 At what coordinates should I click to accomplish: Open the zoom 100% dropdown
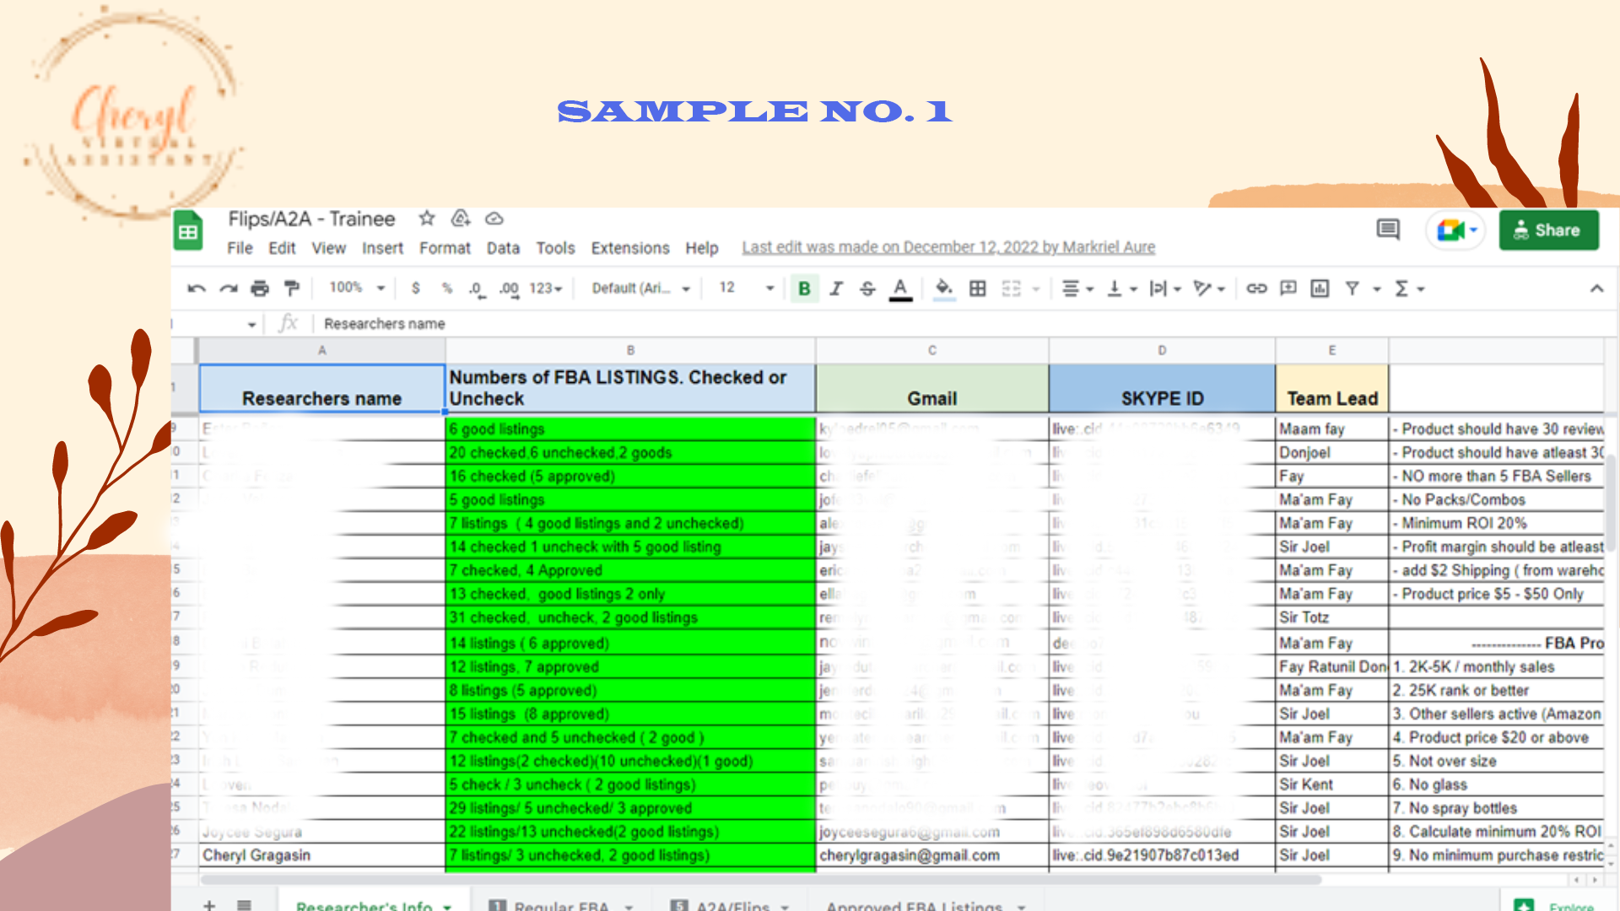coord(357,288)
